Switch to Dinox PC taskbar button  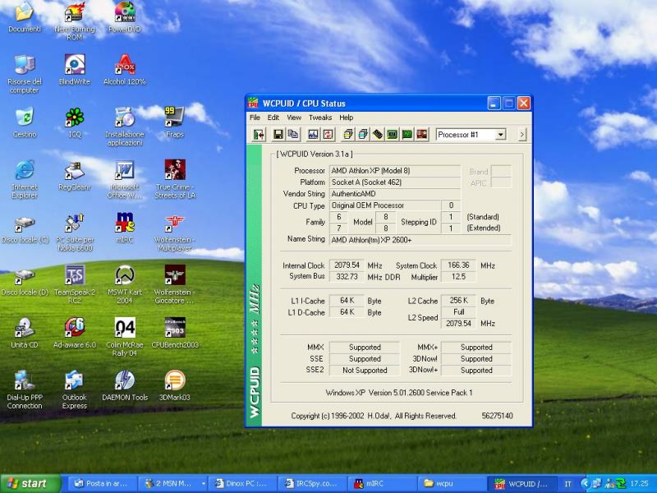tap(242, 483)
